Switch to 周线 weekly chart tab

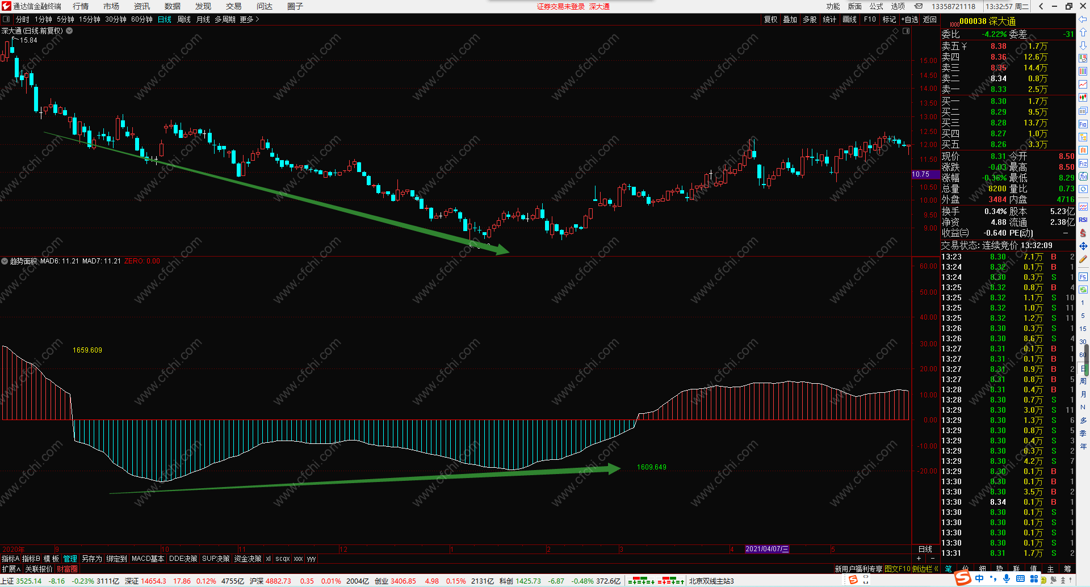click(x=184, y=19)
